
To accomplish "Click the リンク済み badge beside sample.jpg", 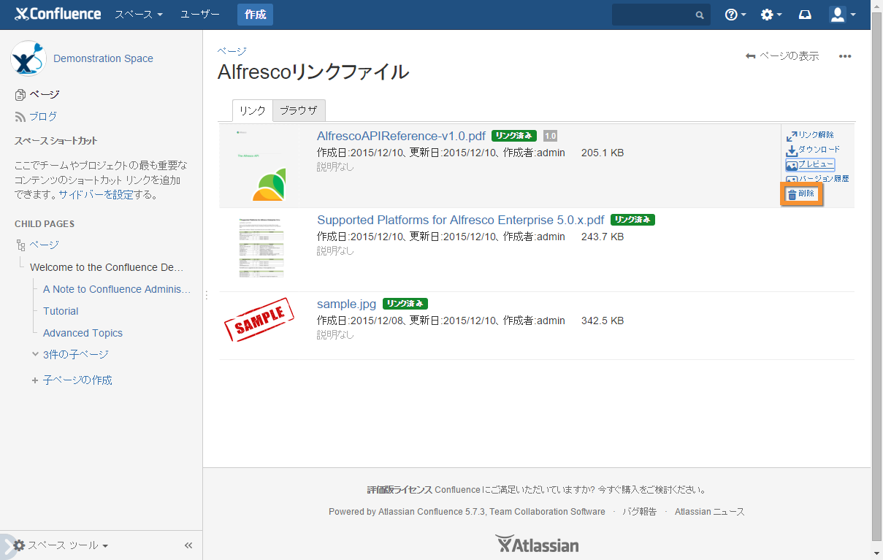I will pos(405,304).
